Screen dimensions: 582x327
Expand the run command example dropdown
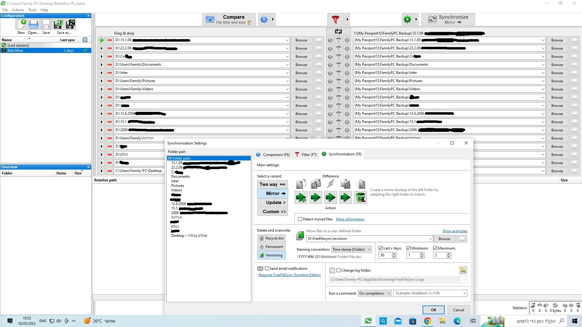click(x=464, y=293)
